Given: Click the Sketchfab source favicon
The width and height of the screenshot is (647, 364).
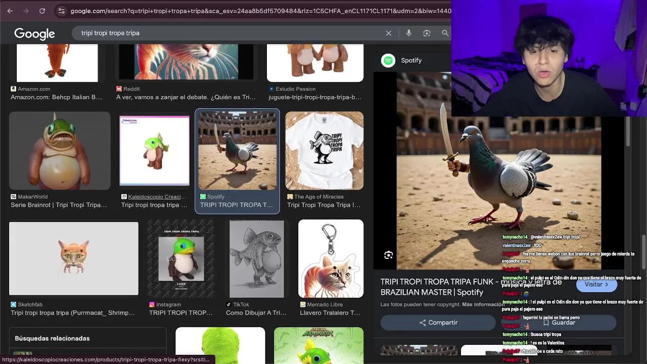Looking at the screenshot, I should pos(13,304).
